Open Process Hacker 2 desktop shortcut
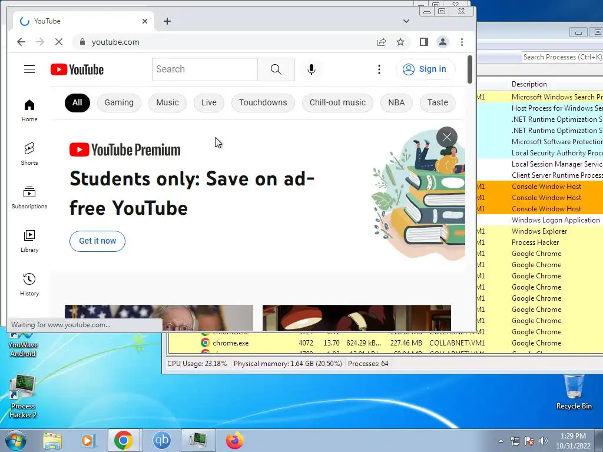This screenshot has width=603, height=452. 23,397
